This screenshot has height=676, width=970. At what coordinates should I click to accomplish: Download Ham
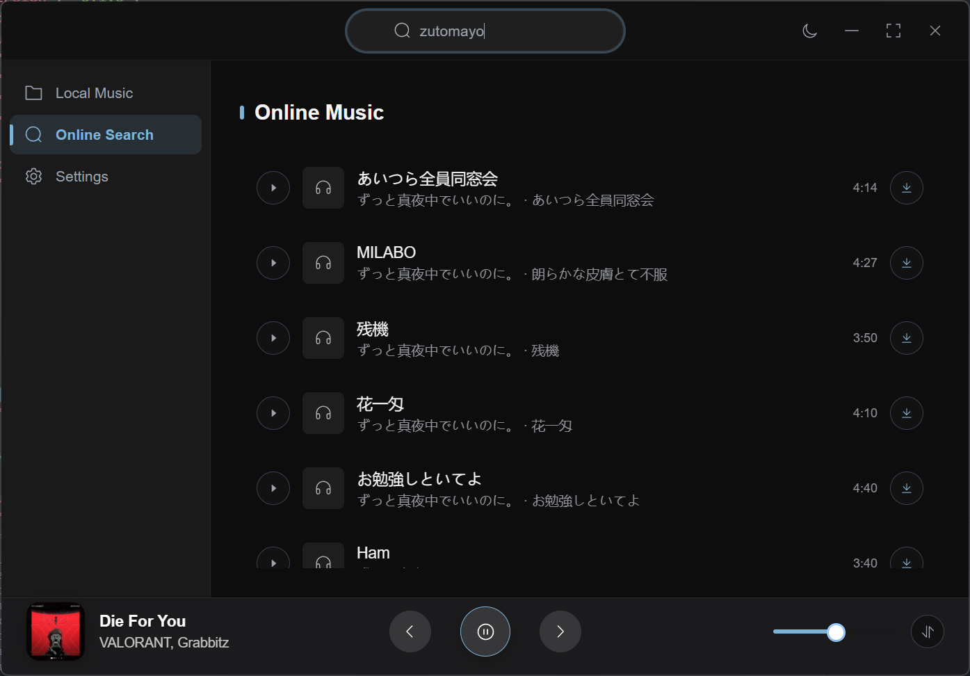[906, 563]
